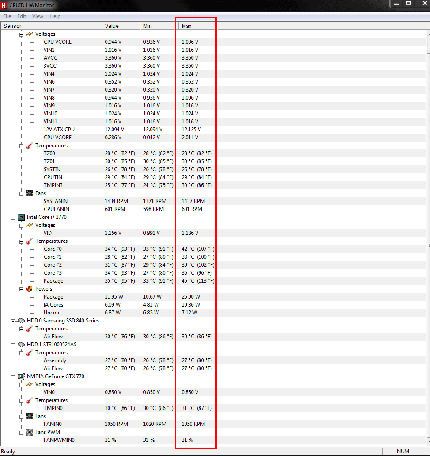Click the 1437 RPM max SYSFANIN value
Screen dimensions: 430x456
193,201
